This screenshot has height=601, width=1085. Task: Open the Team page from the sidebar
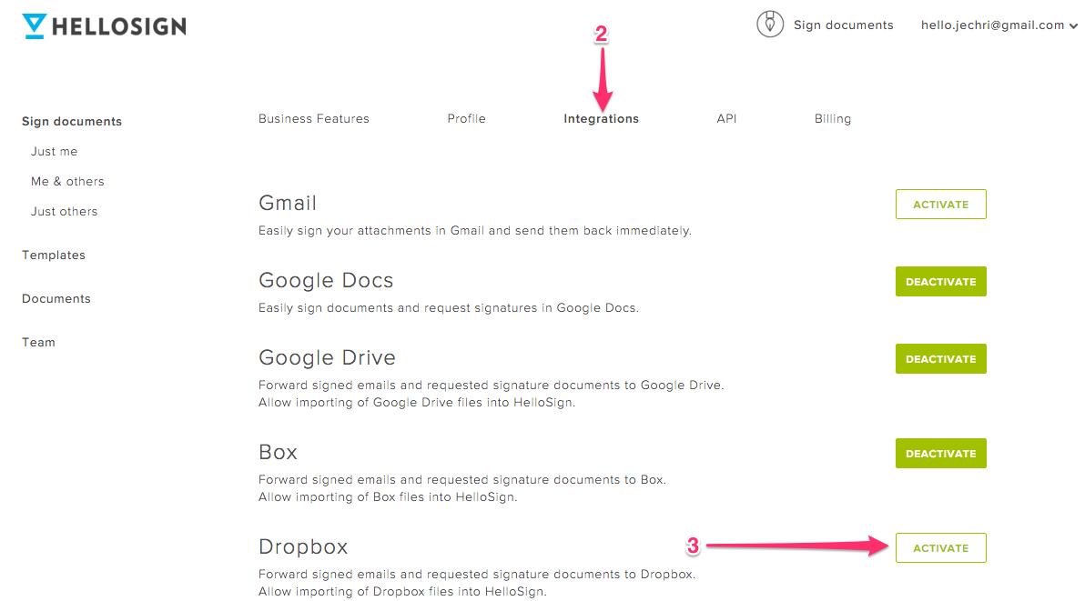pyautogui.click(x=38, y=343)
